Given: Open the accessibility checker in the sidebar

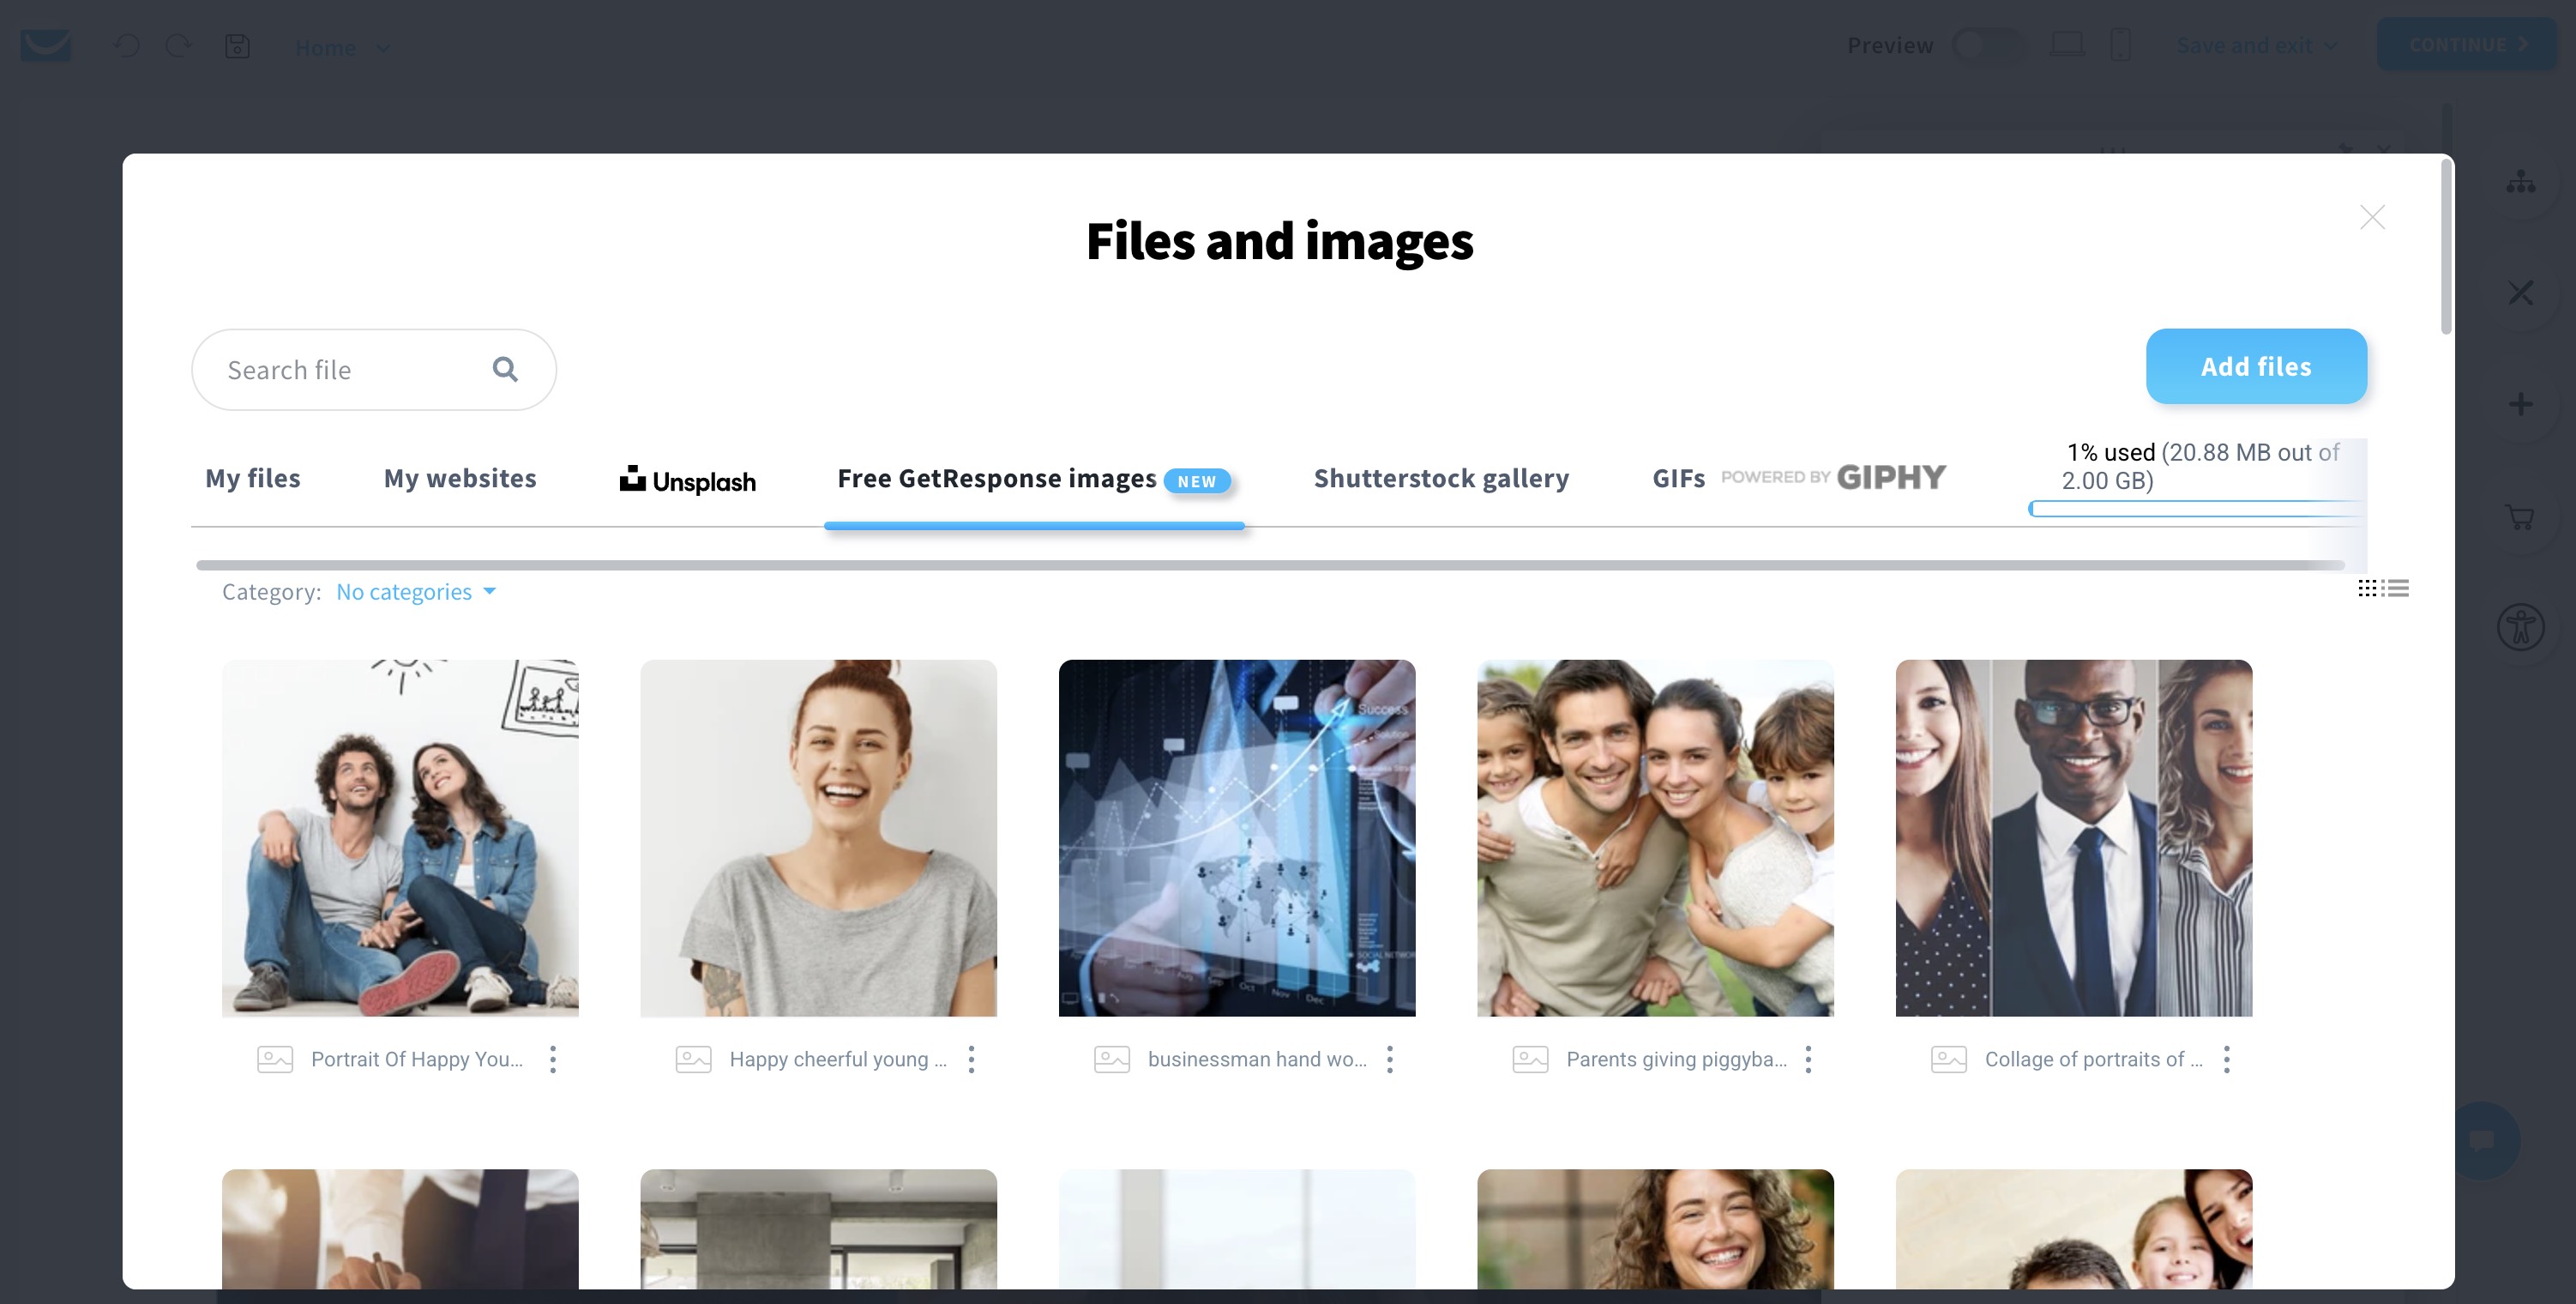Looking at the screenshot, I should [x=2521, y=626].
